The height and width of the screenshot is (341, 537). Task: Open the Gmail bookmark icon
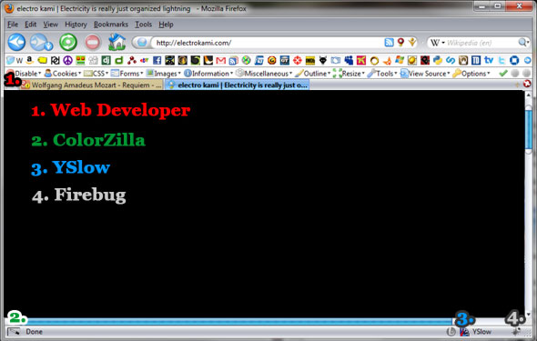[221, 61]
